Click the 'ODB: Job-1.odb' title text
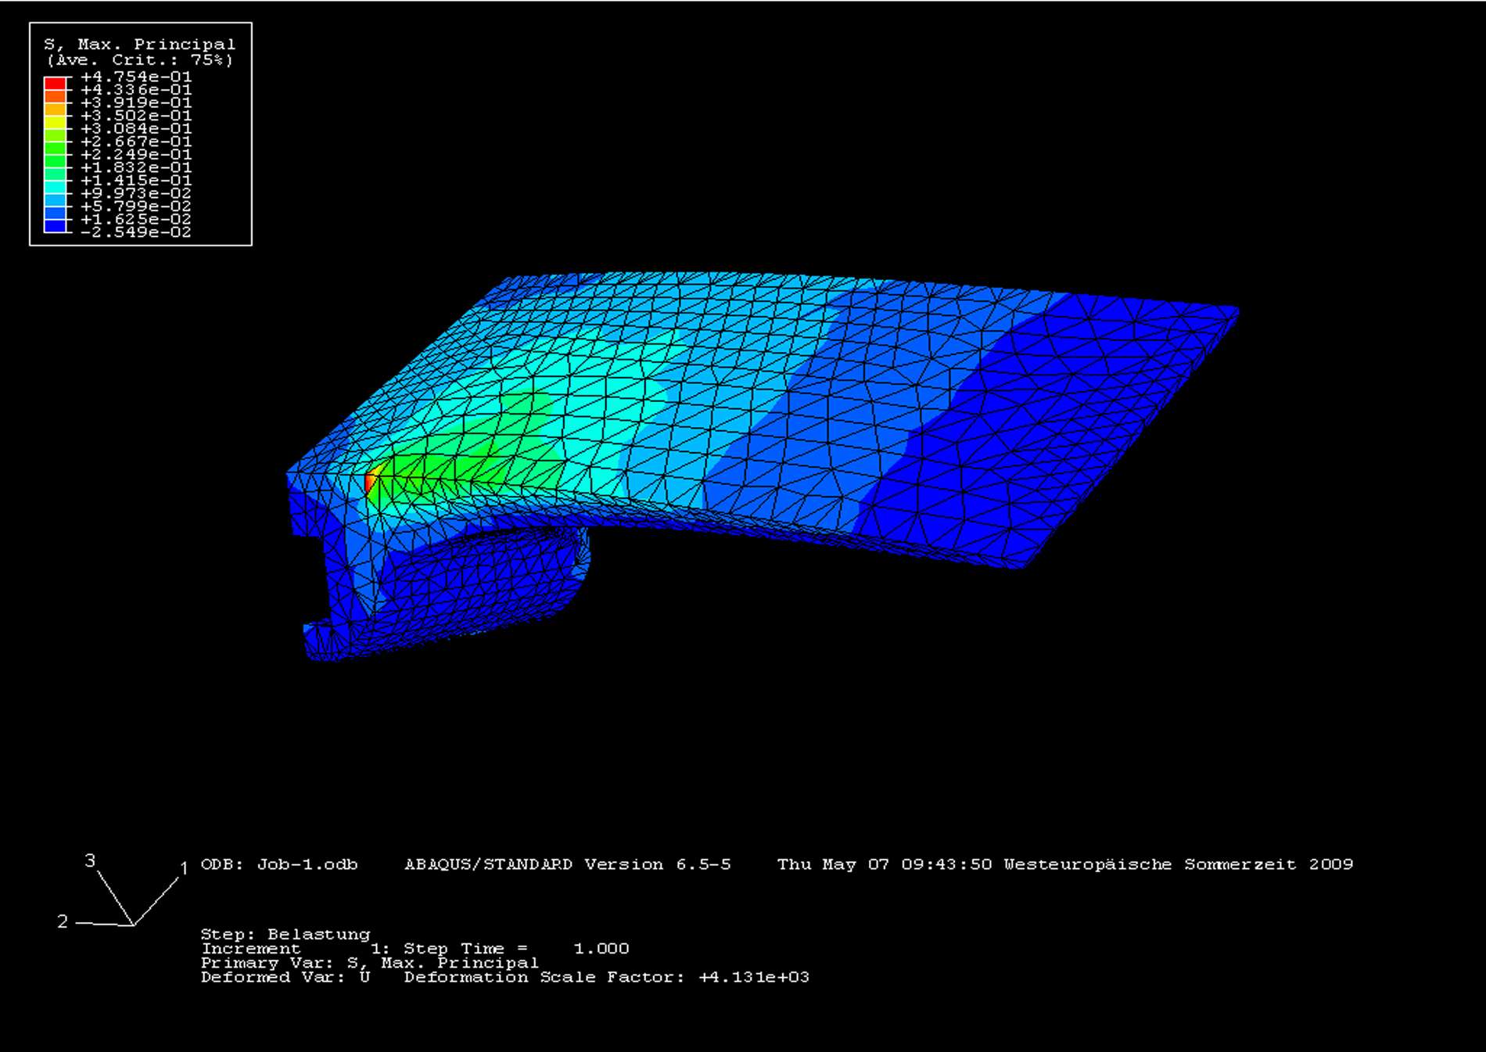 coord(279,864)
